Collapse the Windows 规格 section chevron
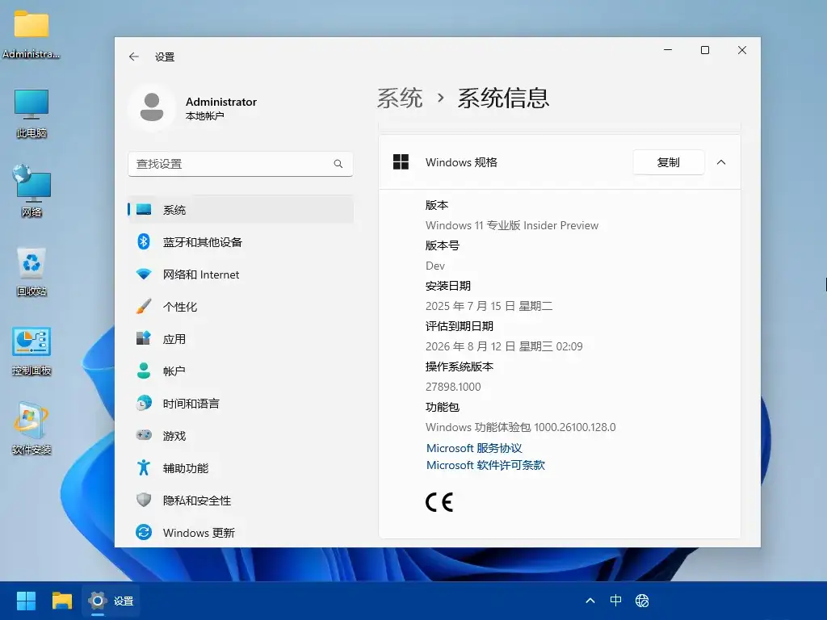 [x=721, y=162]
